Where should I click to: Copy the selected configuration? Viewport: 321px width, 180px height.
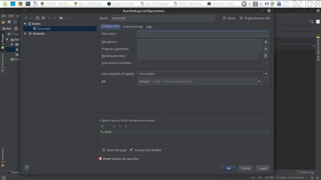point(38,18)
